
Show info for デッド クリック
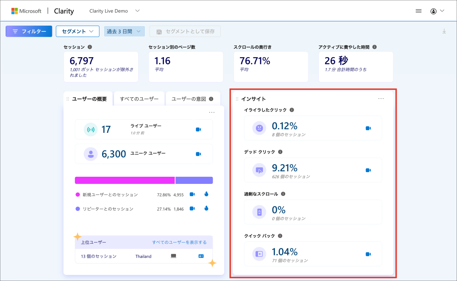tap(280, 152)
